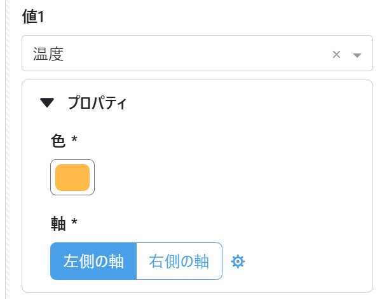Screen dimensions: 382x299
Task: Open the orange color picker swatch
Action: [x=72, y=177]
